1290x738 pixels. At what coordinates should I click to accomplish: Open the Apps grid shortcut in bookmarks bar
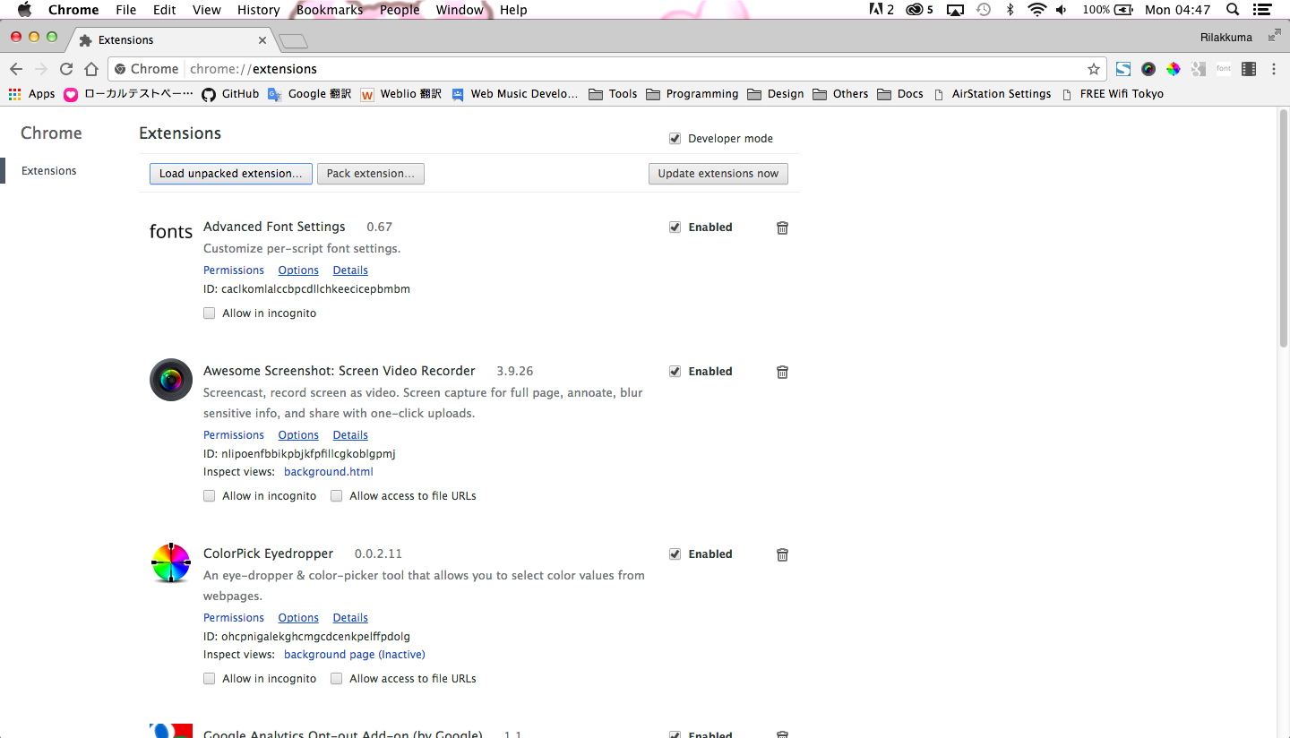click(32, 94)
